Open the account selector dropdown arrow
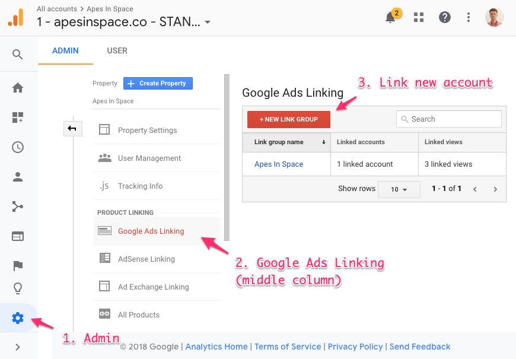 point(208,23)
